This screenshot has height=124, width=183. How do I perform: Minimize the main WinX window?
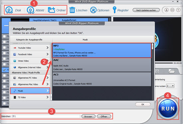(x=173, y=2)
